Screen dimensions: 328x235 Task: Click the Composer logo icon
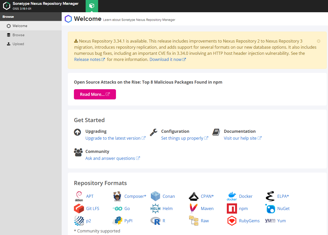[117, 196]
